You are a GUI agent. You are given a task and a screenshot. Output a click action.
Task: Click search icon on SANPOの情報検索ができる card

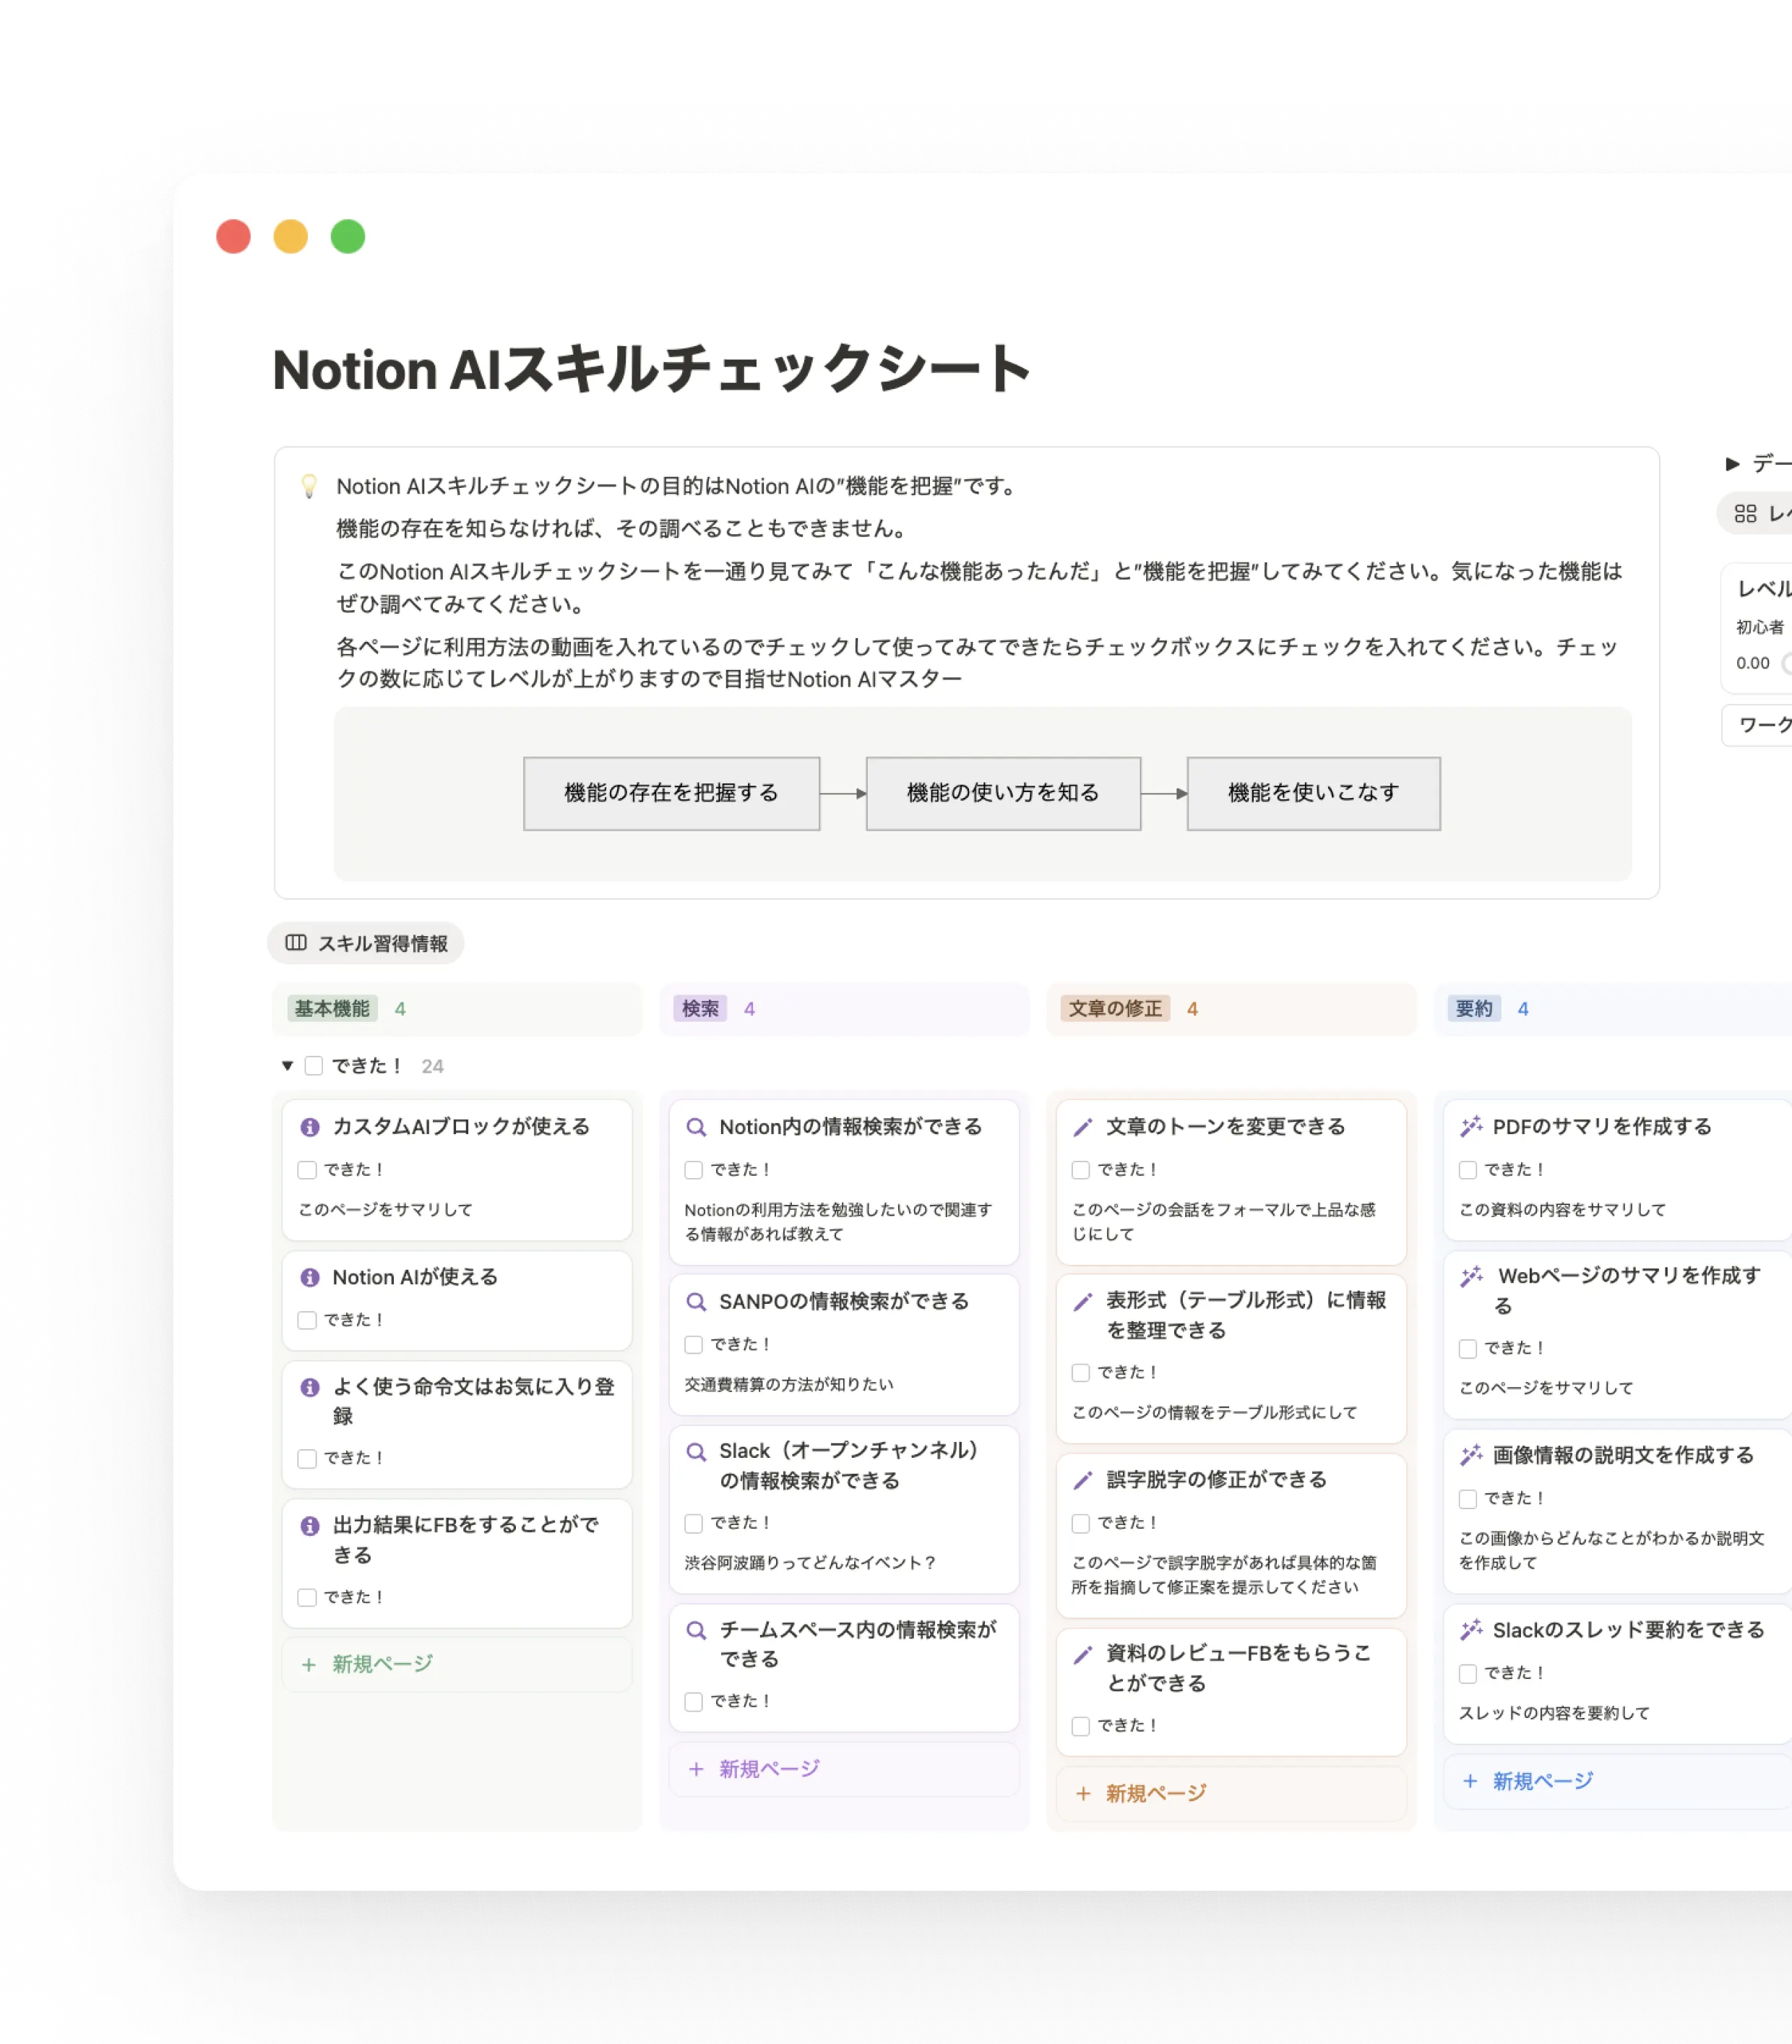696,1301
